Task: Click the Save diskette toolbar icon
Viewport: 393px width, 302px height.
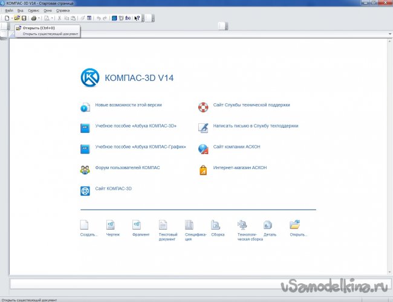Action: click(24, 19)
